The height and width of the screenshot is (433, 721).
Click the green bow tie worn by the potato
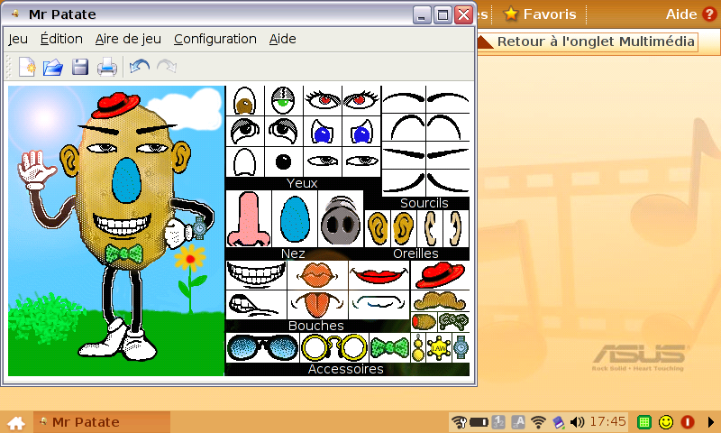pos(123,253)
